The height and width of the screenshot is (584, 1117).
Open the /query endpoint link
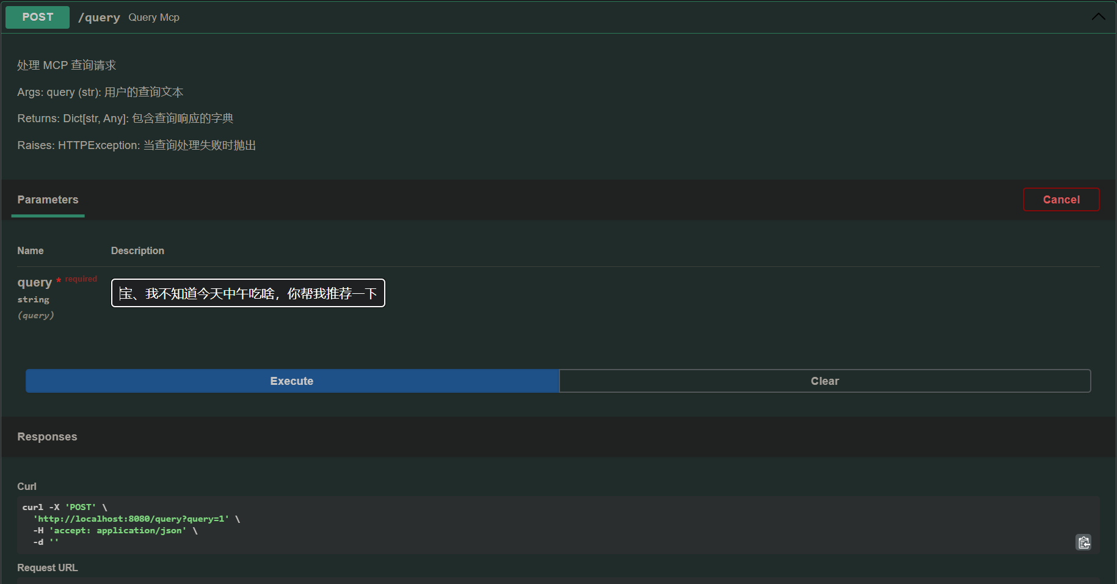point(99,17)
